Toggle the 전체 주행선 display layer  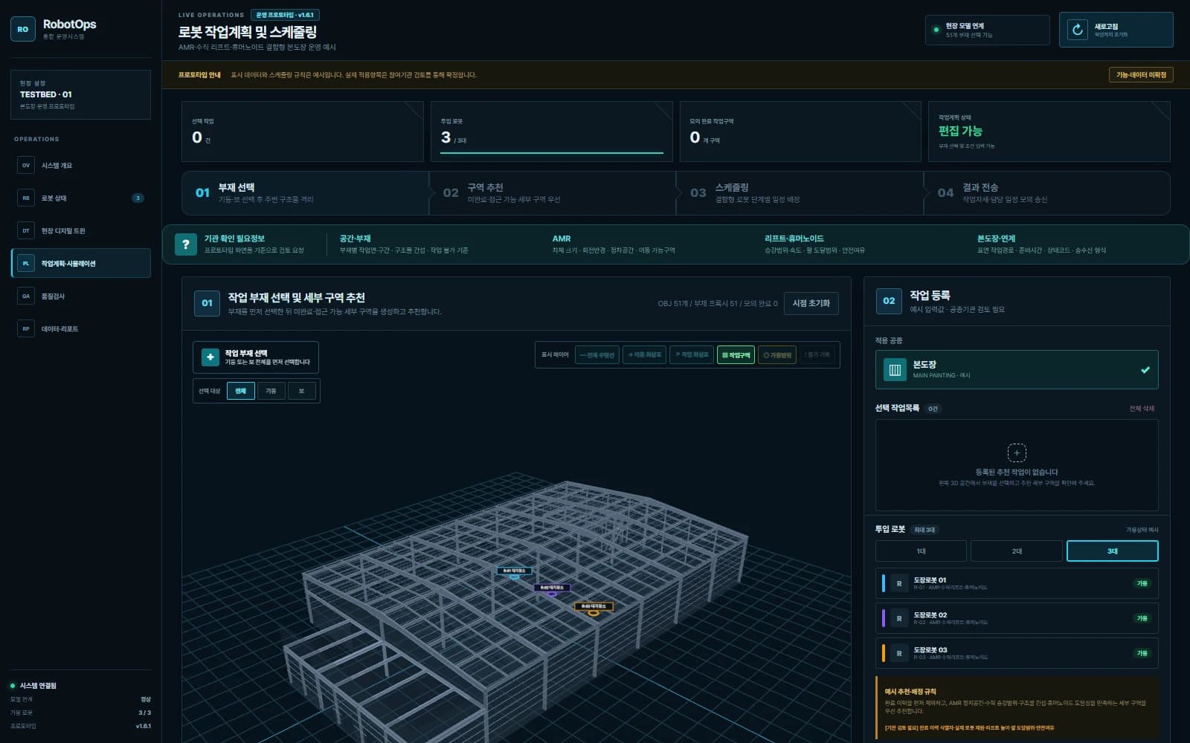click(597, 355)
